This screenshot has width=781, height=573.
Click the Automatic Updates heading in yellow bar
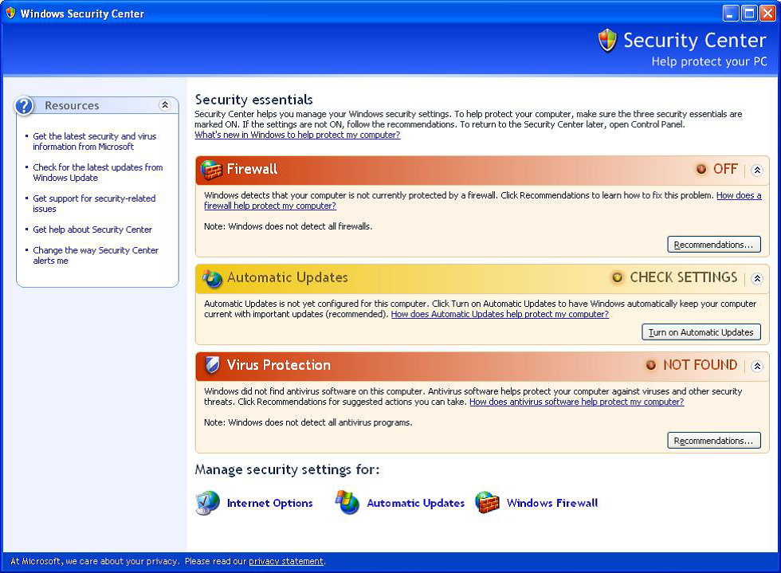(x=288, y=277)
